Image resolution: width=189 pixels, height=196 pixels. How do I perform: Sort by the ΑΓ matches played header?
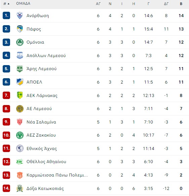pos(98,4)
